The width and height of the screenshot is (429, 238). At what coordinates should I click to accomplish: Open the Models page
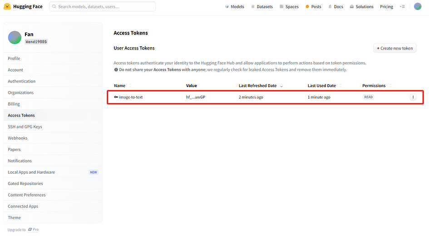(234, 6)
